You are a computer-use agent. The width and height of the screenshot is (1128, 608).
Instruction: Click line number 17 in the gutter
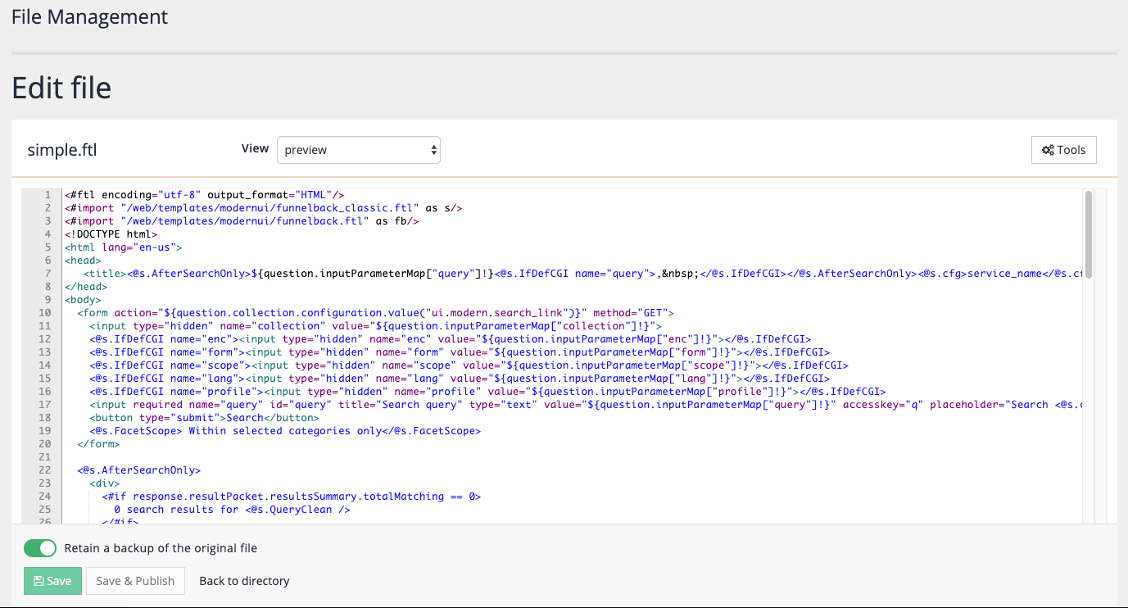point(48,404)
